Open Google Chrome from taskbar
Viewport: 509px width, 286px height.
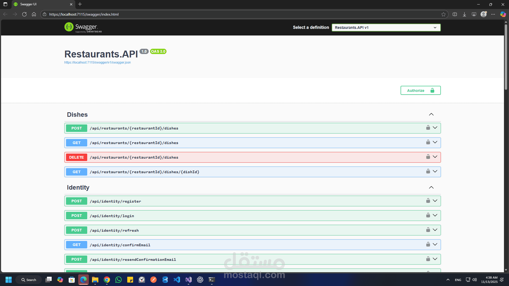(x=107, y=280)
